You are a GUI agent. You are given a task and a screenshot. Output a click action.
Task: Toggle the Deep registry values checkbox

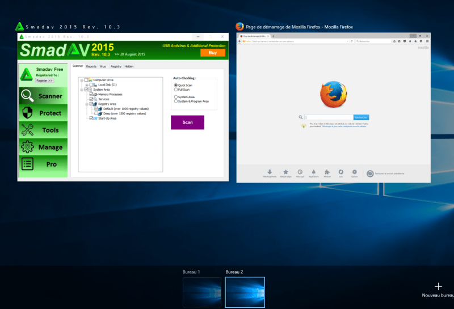tap(96, 113)
